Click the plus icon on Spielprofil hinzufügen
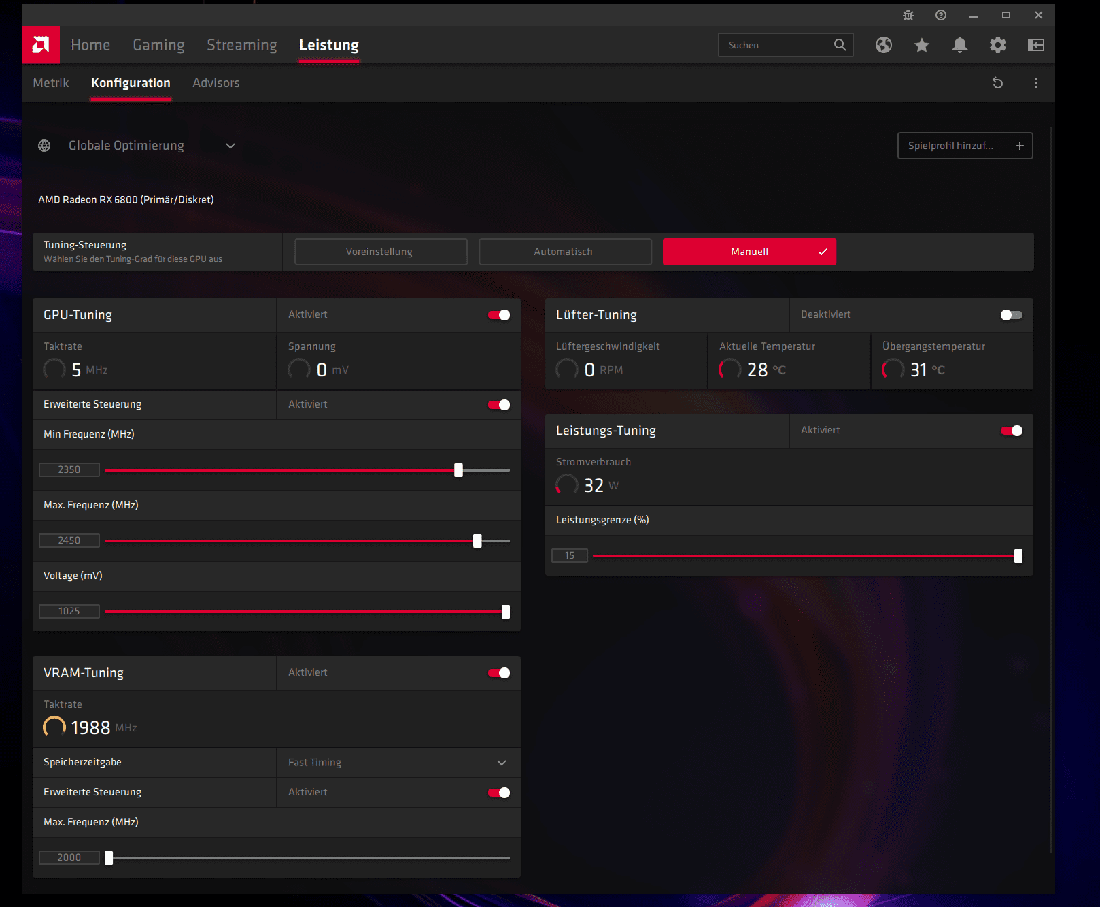Viewport: 1100px width, 907px height. (x=1020, y=146)
